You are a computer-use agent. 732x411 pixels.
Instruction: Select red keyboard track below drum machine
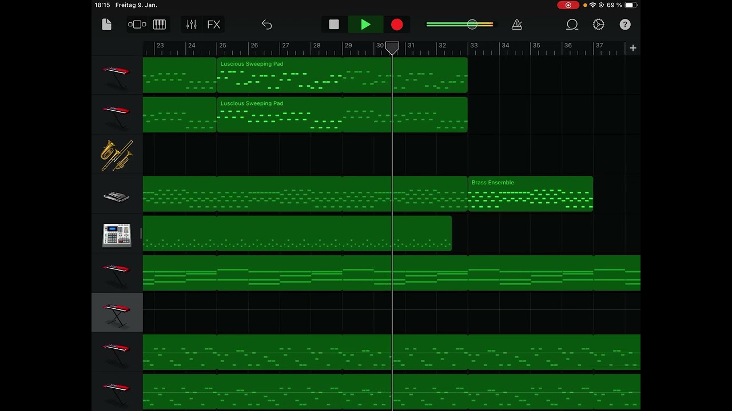point(117,273)
